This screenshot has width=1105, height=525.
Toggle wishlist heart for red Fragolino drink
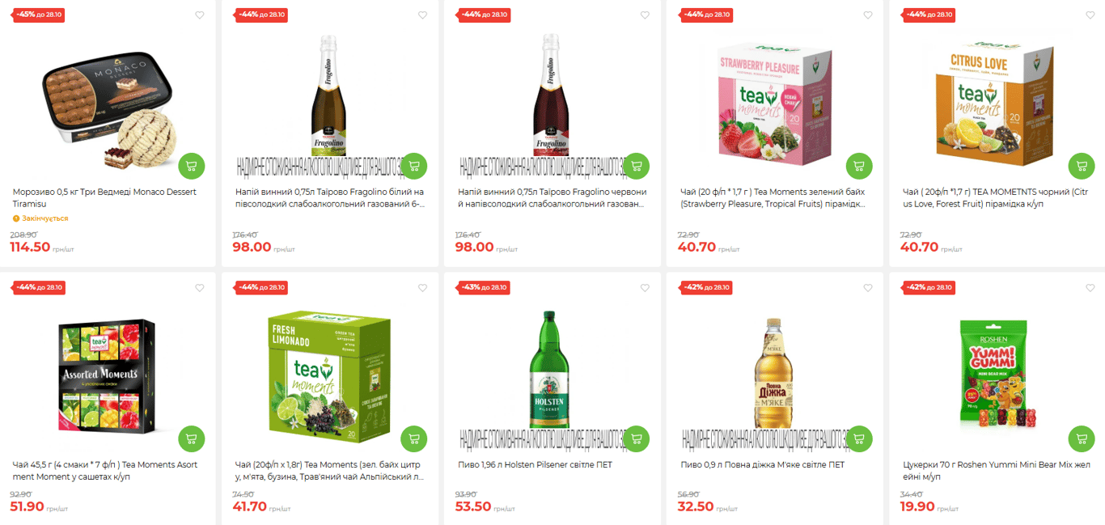645,15
